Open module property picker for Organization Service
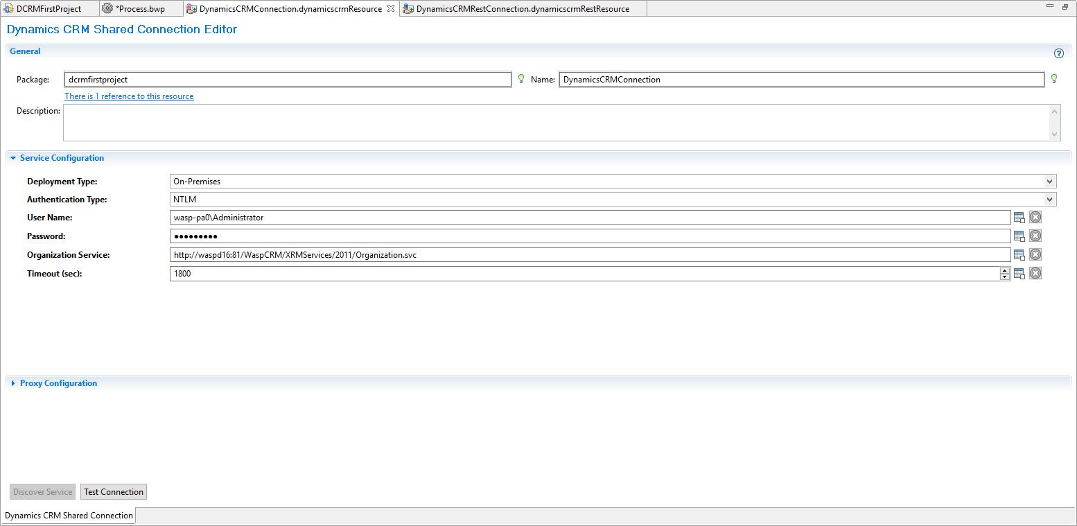1077x526 pixels. (x=1019, y=255)
